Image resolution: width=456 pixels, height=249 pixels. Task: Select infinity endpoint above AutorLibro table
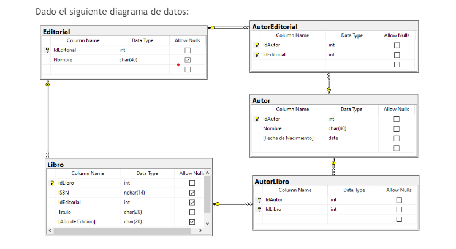coord(333,171)
